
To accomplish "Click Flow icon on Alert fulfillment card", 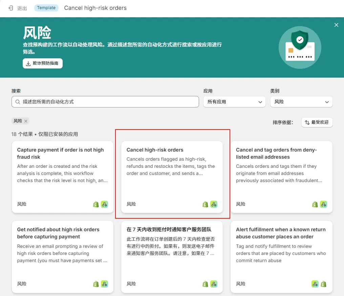I will [x=315, y=284].
